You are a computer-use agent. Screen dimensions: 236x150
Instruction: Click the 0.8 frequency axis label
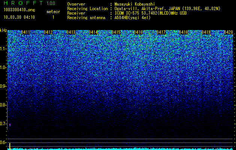[3, 105]
